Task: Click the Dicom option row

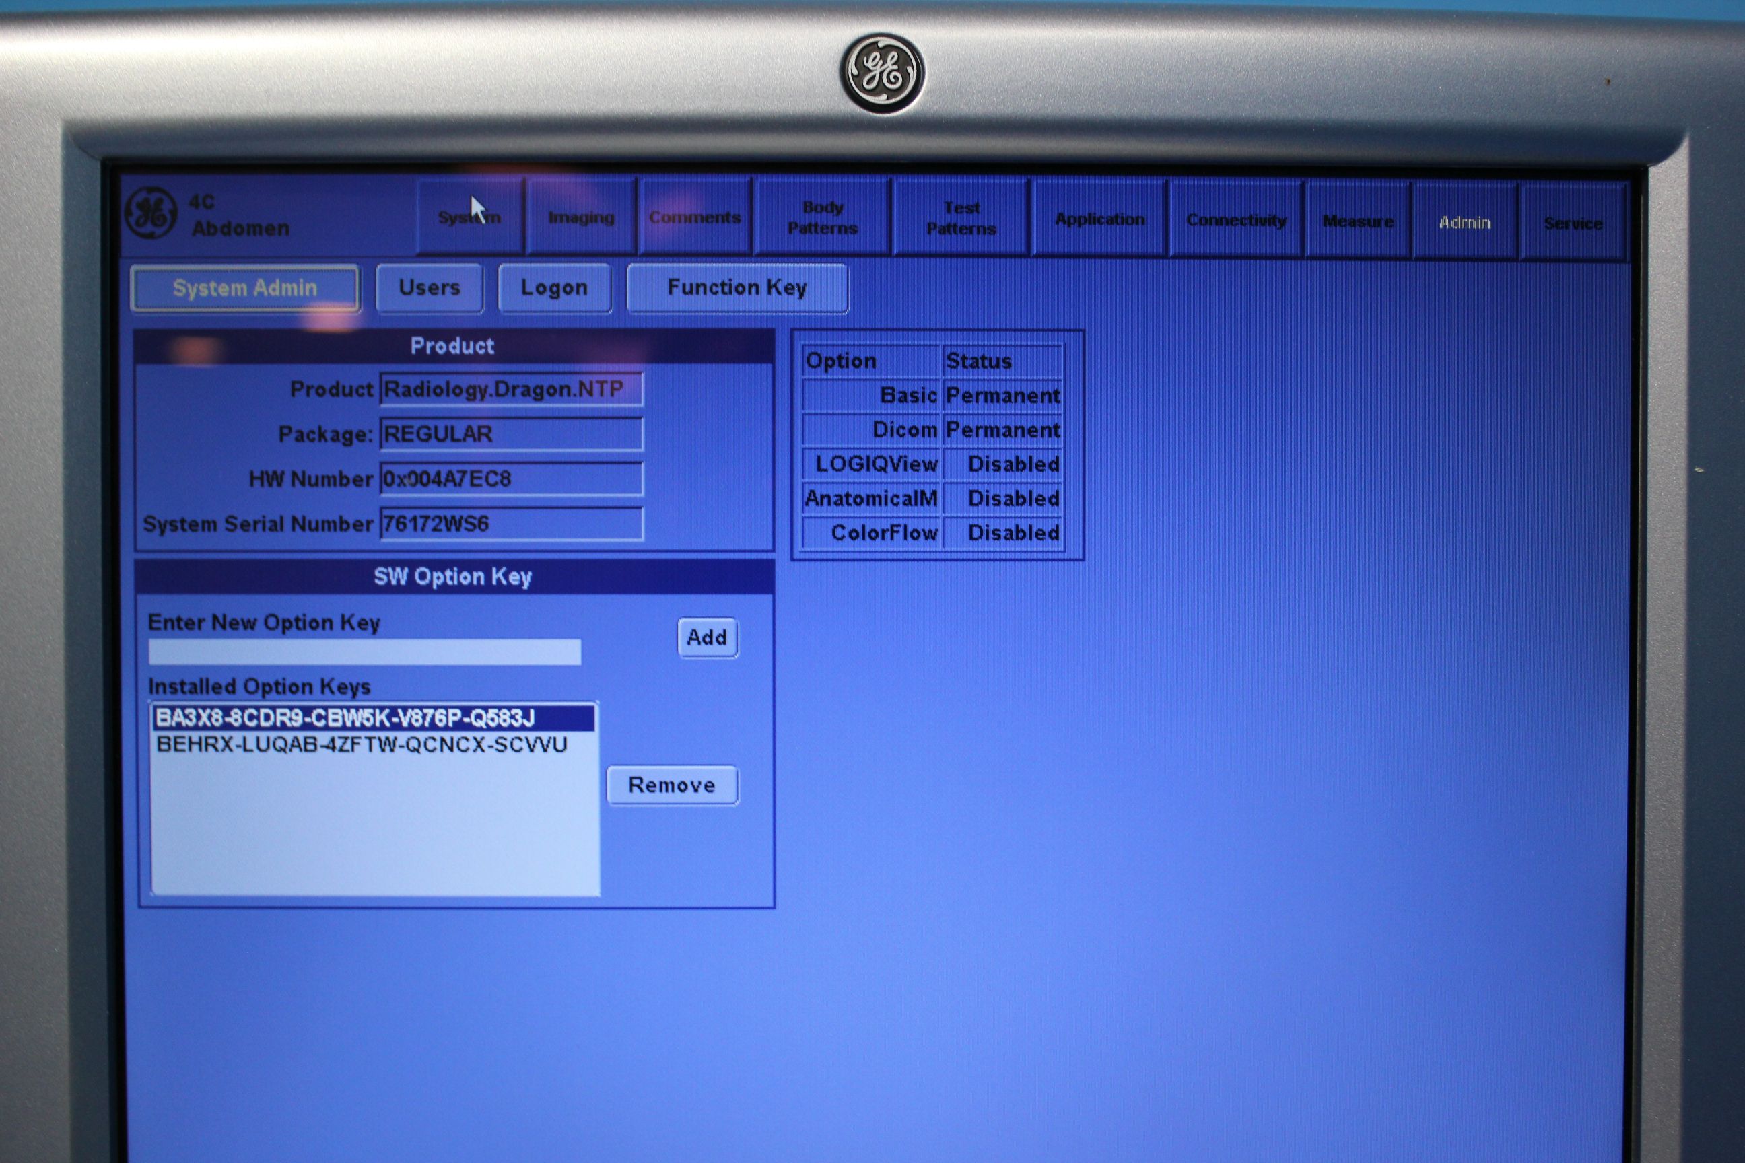Action: [x=932, y=429]
